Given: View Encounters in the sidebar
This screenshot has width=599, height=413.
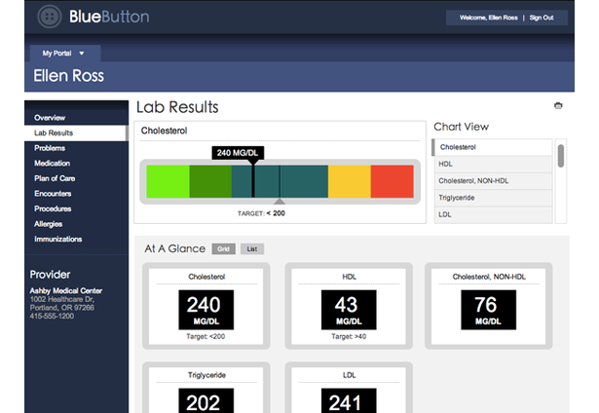Looking at the screenshot, I should [x=53, y=193].
